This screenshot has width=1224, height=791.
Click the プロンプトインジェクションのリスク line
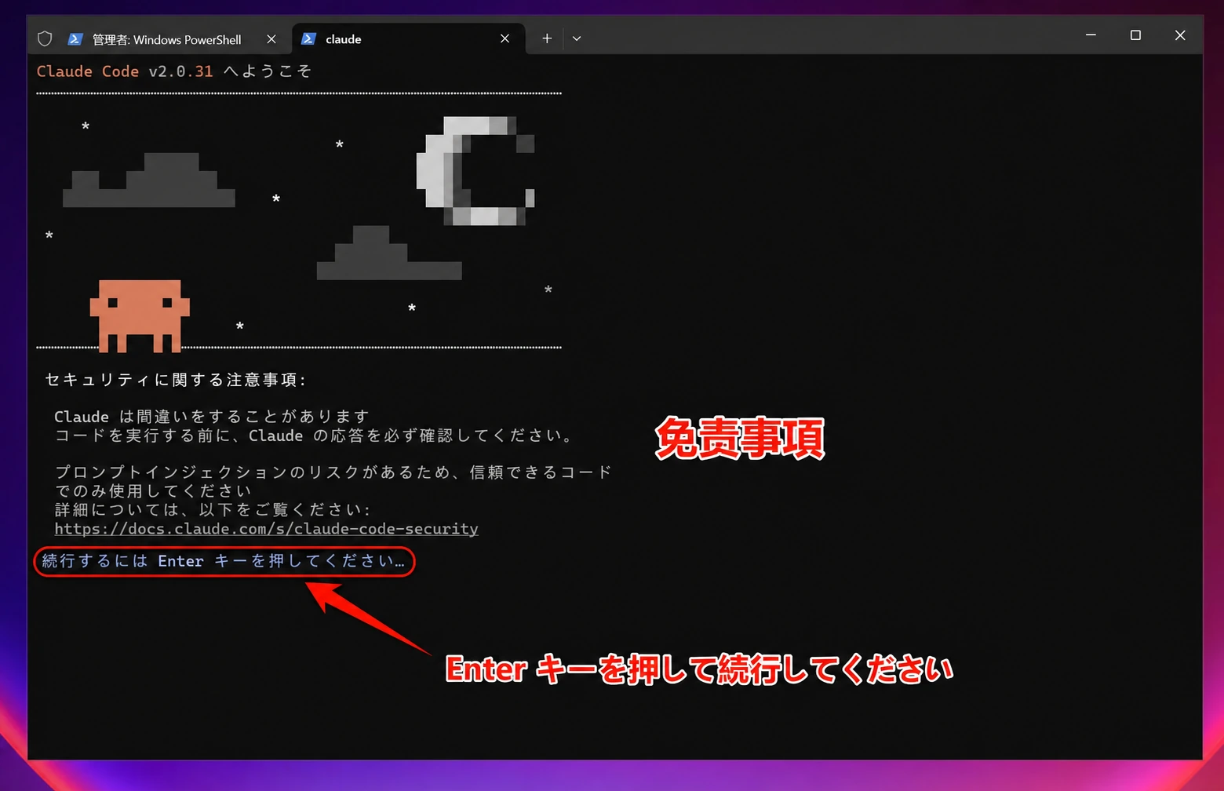click(x=333, y=472)
